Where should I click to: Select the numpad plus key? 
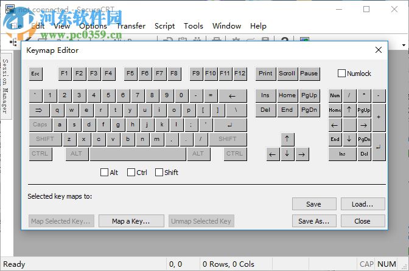[x=379, y=117]
